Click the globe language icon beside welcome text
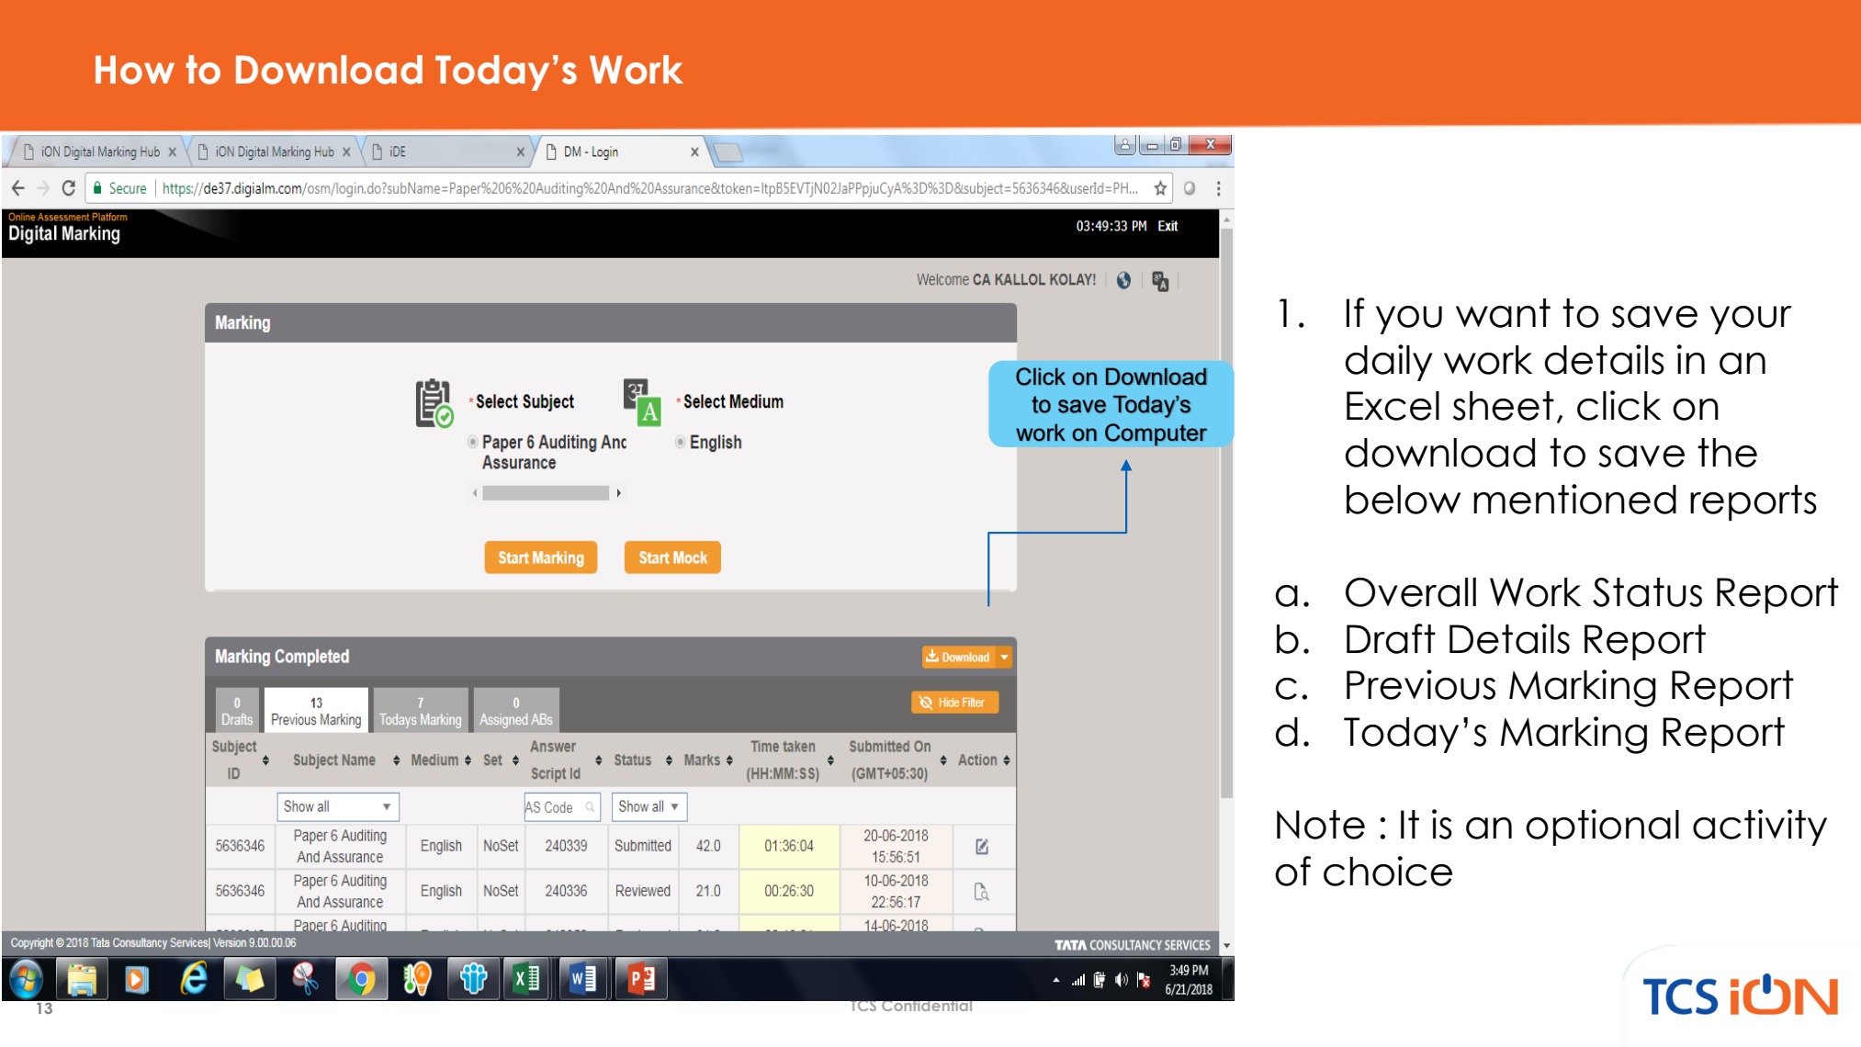 tap(1123, 280)
